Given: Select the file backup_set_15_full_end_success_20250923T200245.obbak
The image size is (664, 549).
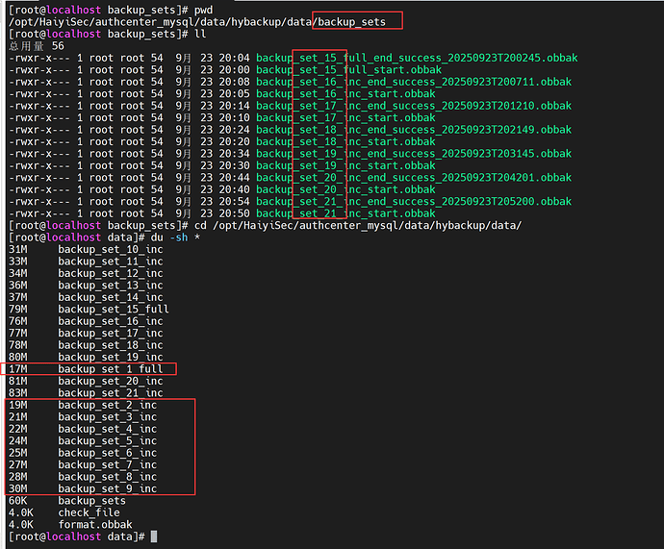Looking at the screenshot, I should click(417, 58).
